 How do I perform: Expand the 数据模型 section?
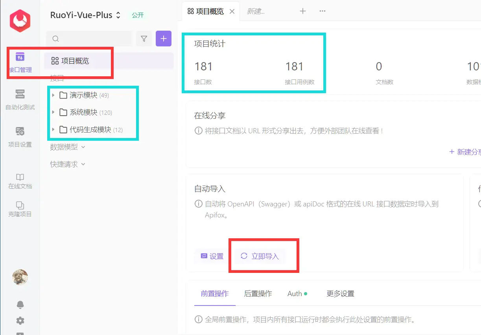(x=68, y=147)
